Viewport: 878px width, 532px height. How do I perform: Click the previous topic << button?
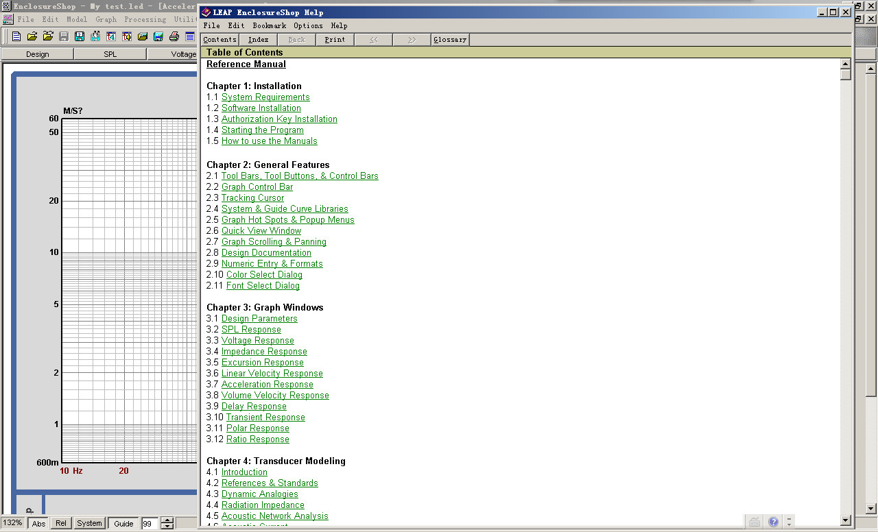pyautogui.click(x=373, y=39)
